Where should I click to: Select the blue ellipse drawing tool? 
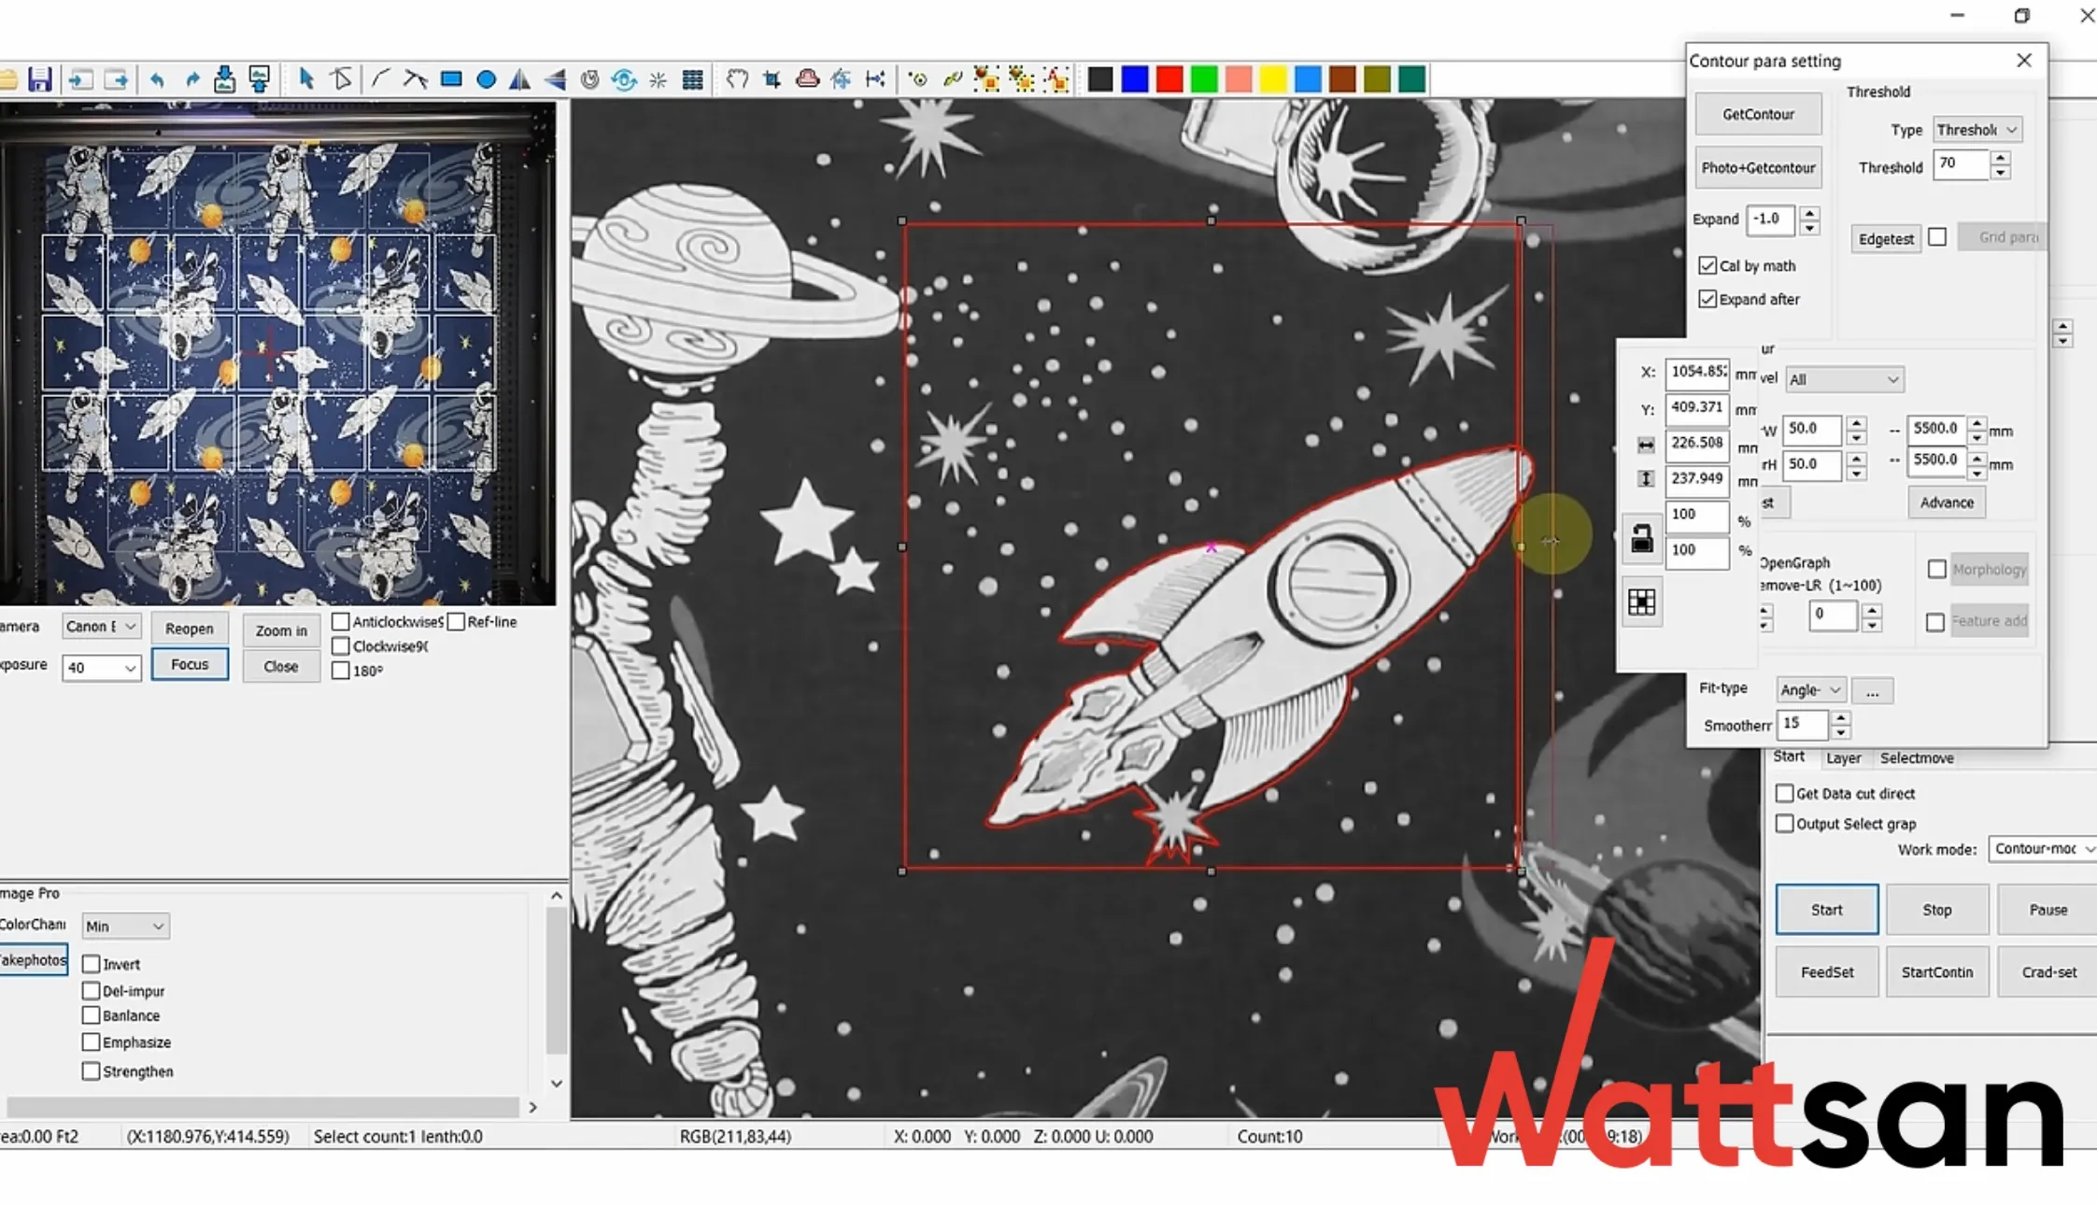486,79
